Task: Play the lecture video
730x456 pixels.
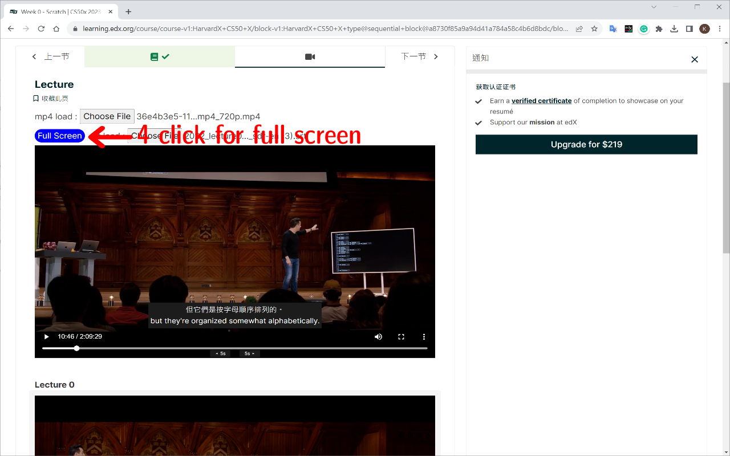Action: coord(47,337)
